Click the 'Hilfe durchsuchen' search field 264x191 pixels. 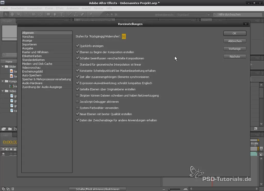coord(237,15)
